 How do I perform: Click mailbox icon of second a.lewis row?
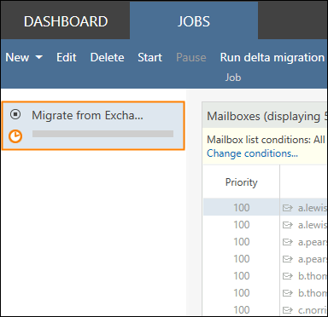pyautogui.click(x=288, y=225)
